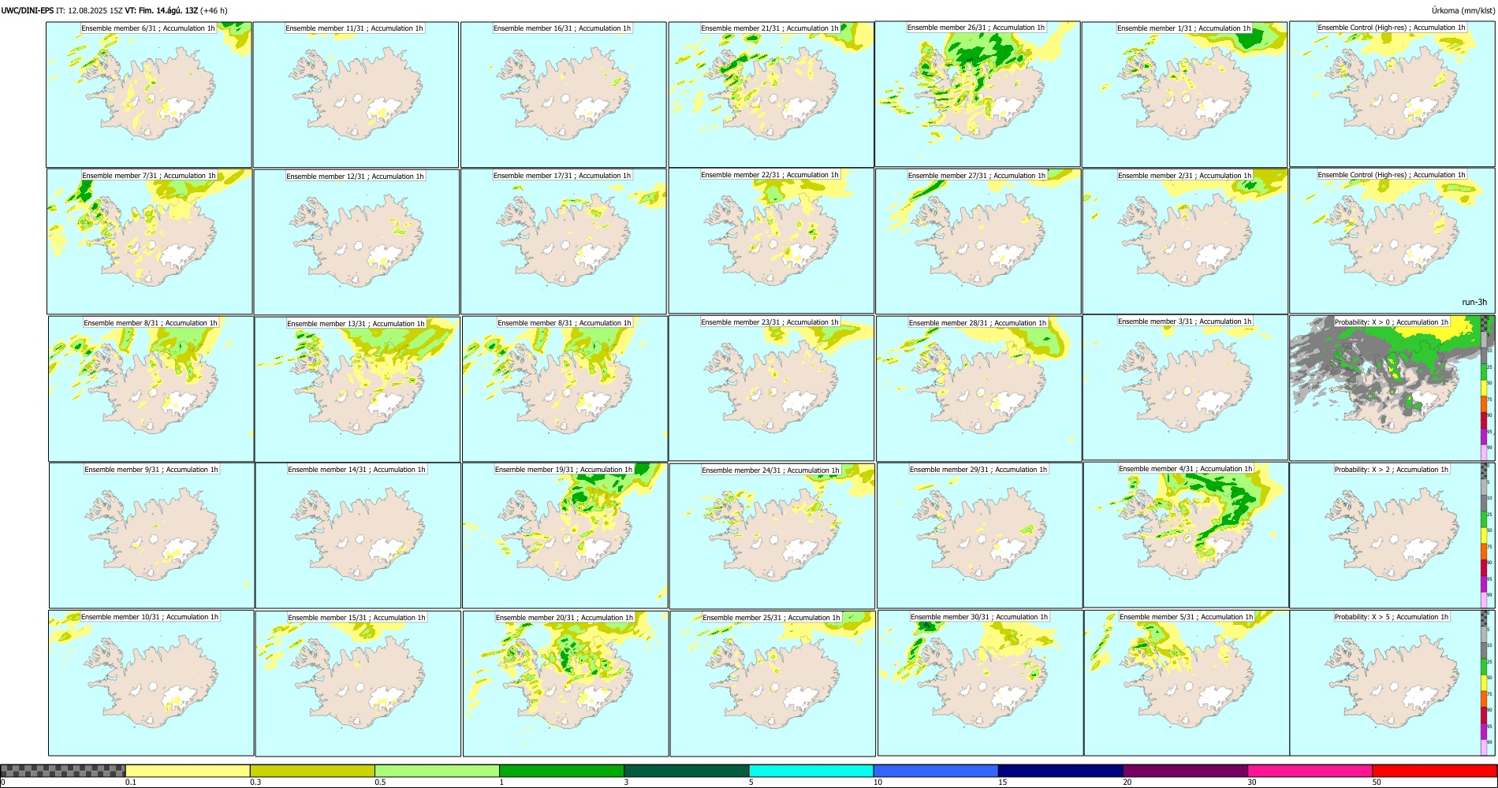Click the green 1–3 legend swatch
Image resolution: width=1498 pixels, height=788 pixels.
(x=561, y=771)
